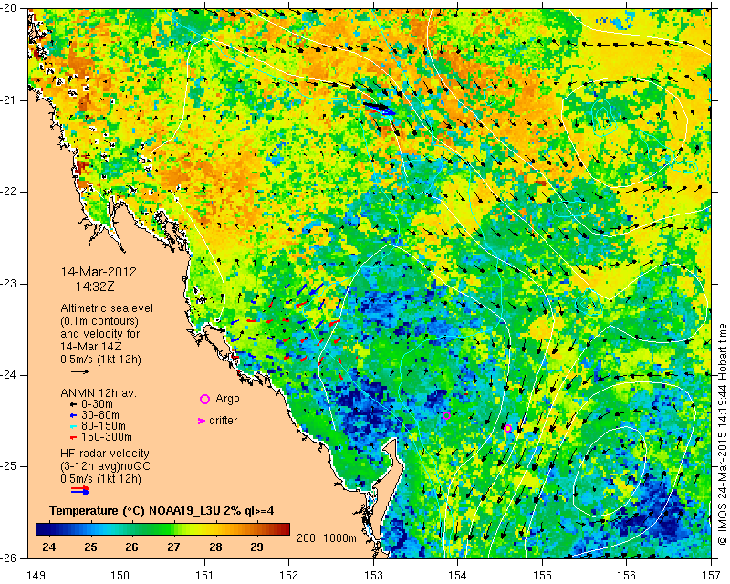This screenshot has height=584, width=730.
Task: Click the magenta drifter arrow legend symbol
Action: (202, 421)
